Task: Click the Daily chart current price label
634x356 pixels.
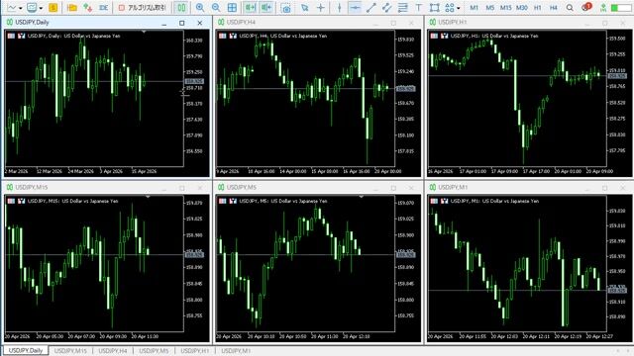Action: tap(194, 81)
